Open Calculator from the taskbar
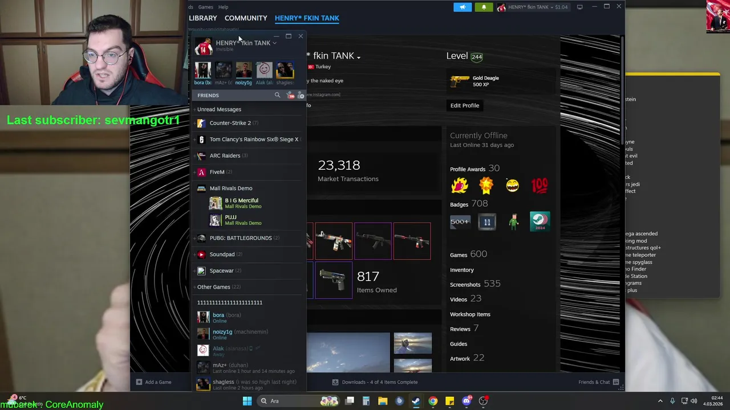 (366, 401)
